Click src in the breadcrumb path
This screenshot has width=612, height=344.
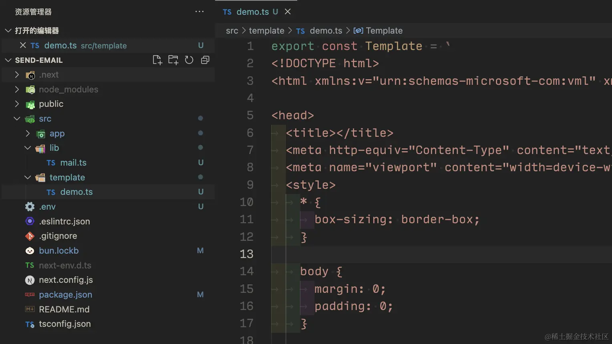(x=232, y=31)
